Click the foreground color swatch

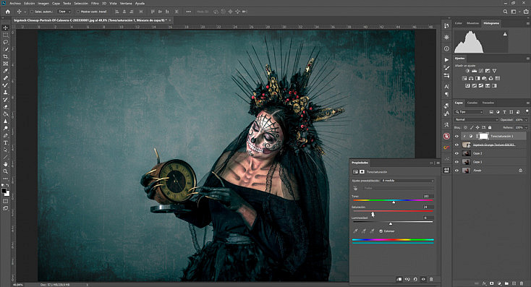click(x=4, y=192)
